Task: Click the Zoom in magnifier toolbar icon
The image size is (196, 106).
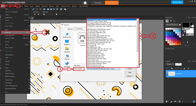Action: coord(57,9)
